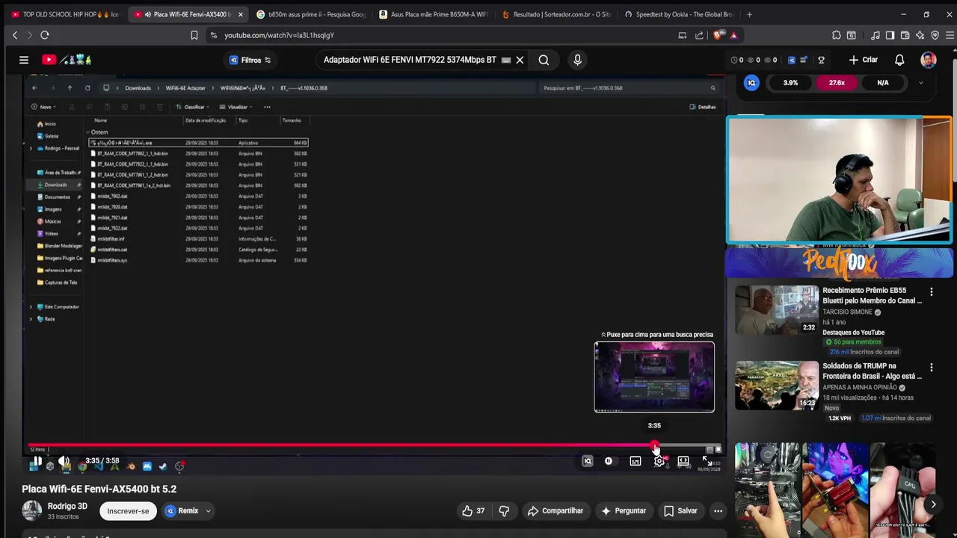957x538 pixels.
Task: Open Recebimento Prêmio EB55 video thumbnail
Action: pos(777,310)
